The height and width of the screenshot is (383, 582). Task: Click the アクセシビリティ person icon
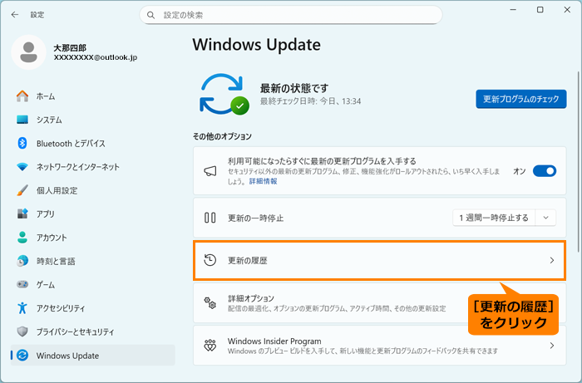pyautogui.click(x=22, y=308)
